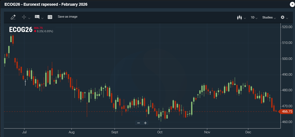
Task: Expand crosshair tool options arrow
Action: 29,18
